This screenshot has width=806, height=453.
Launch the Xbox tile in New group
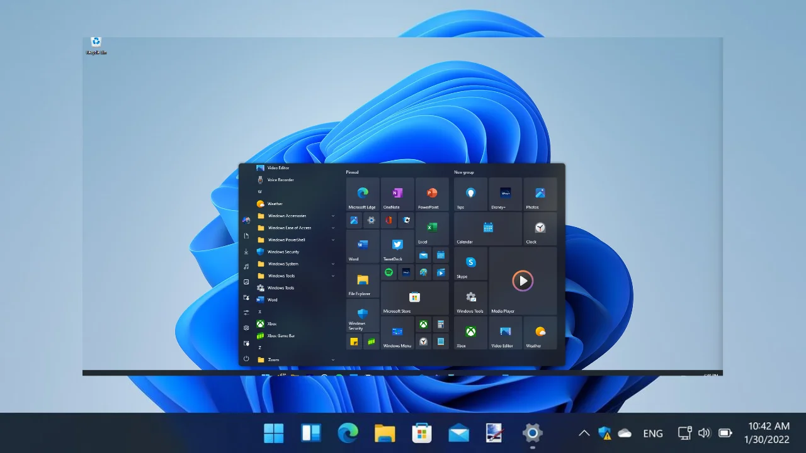(x=470, y=333)
